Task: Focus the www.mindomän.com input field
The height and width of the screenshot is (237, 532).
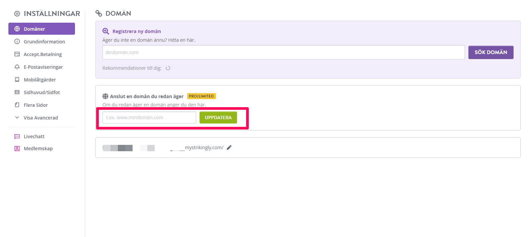Action: (x=149, y=117)
